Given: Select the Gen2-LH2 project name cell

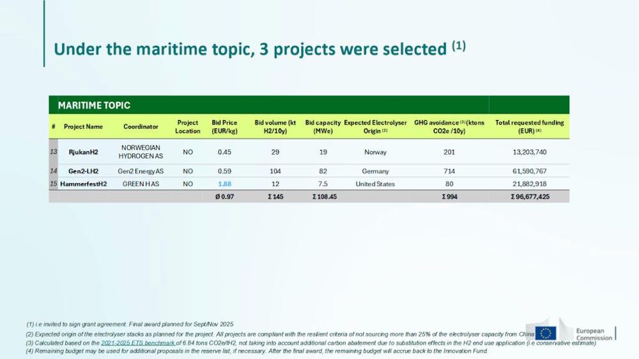Looking at the screenshot, I should pos(83,171).
